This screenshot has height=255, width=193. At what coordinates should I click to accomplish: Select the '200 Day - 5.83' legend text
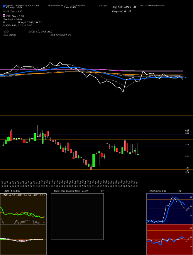[15, 16]
